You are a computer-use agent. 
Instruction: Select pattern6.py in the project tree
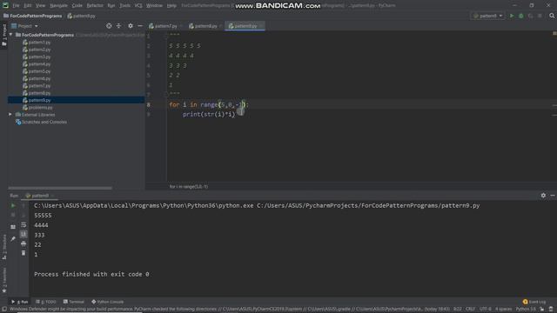pos(39,78)
